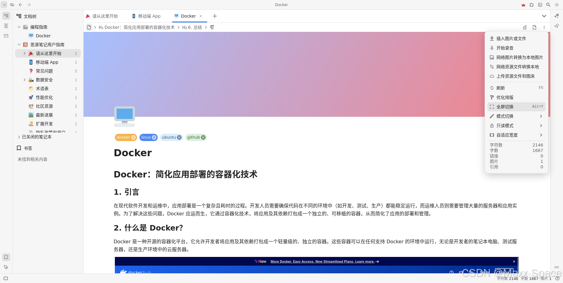
Task: Click the red crown membership icon
Action: coord(523,5)
